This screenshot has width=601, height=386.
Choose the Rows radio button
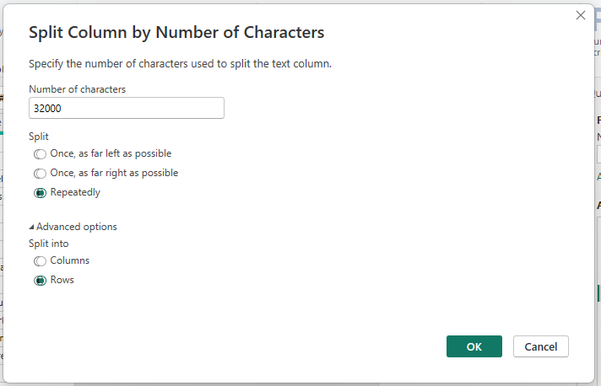[41, 281]
